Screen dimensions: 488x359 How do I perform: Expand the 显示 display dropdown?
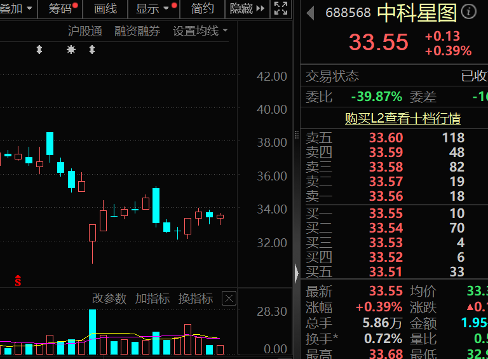[x=153, y=9]
